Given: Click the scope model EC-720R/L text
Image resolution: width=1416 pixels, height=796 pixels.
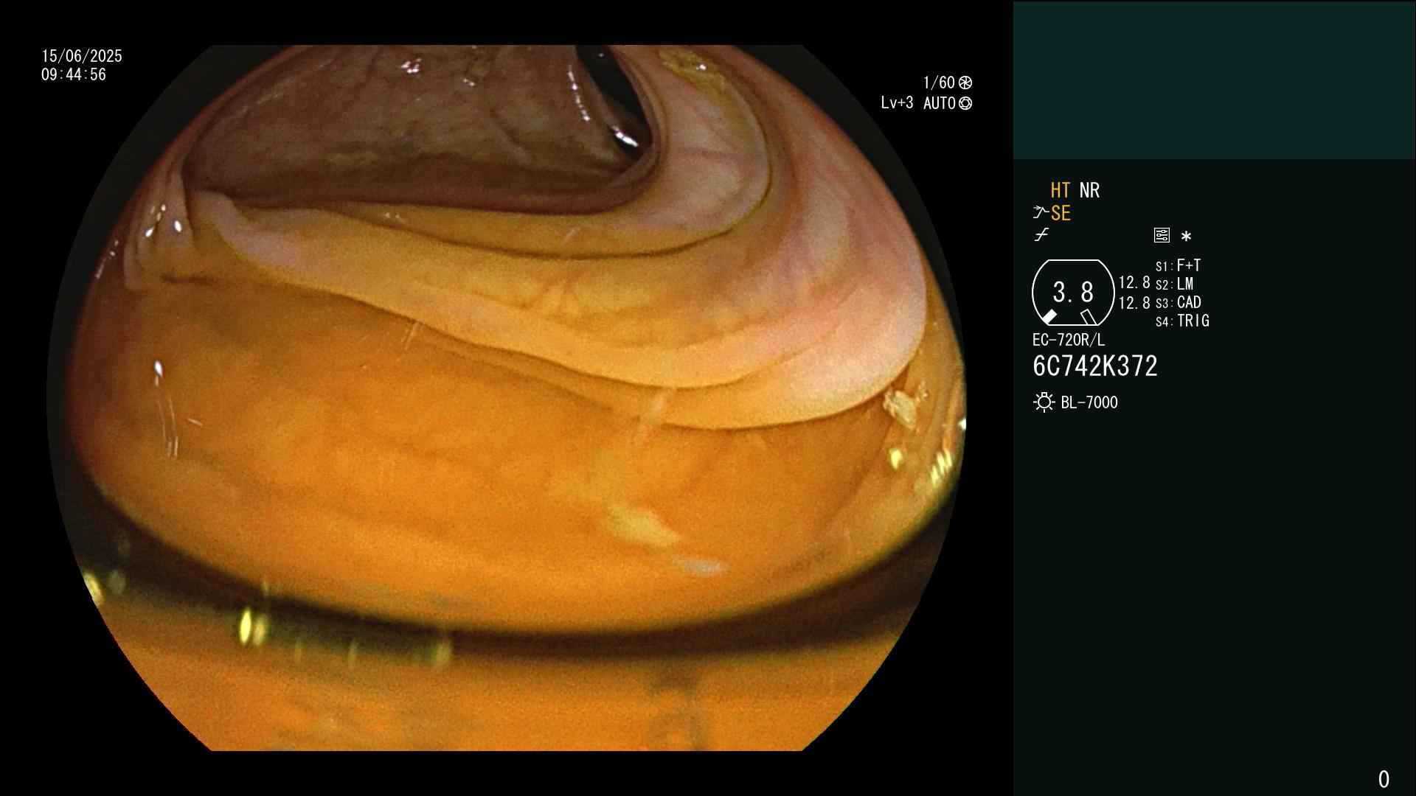Looking at the screenshot, I should point(1069,340).
